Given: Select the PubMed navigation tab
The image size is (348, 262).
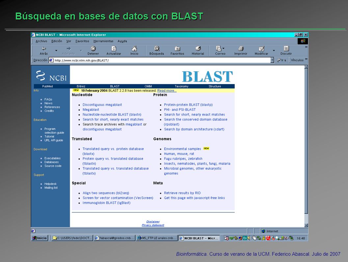Looking at the screenshot, I should pyautogui.click(x=47, y=86).
